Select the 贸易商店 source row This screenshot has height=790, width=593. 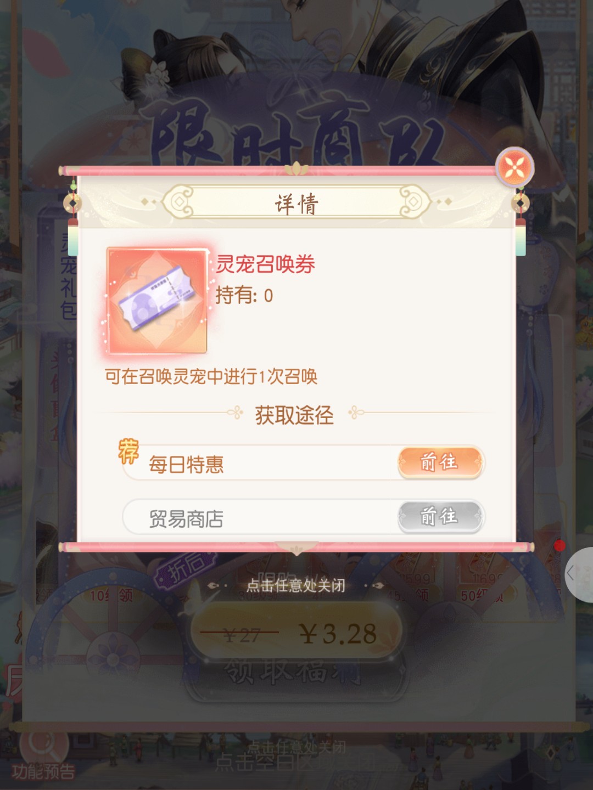(x=303, y=517)
